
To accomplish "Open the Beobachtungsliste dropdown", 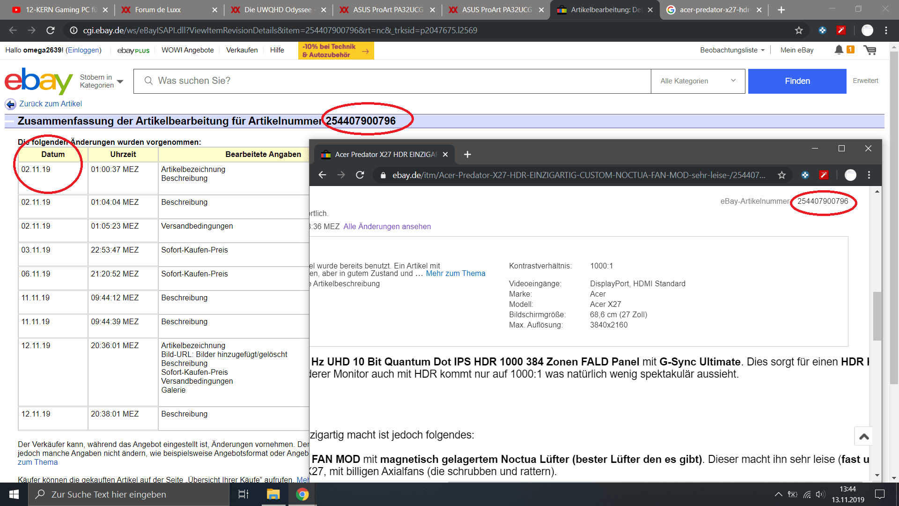I will coord(732,50).
